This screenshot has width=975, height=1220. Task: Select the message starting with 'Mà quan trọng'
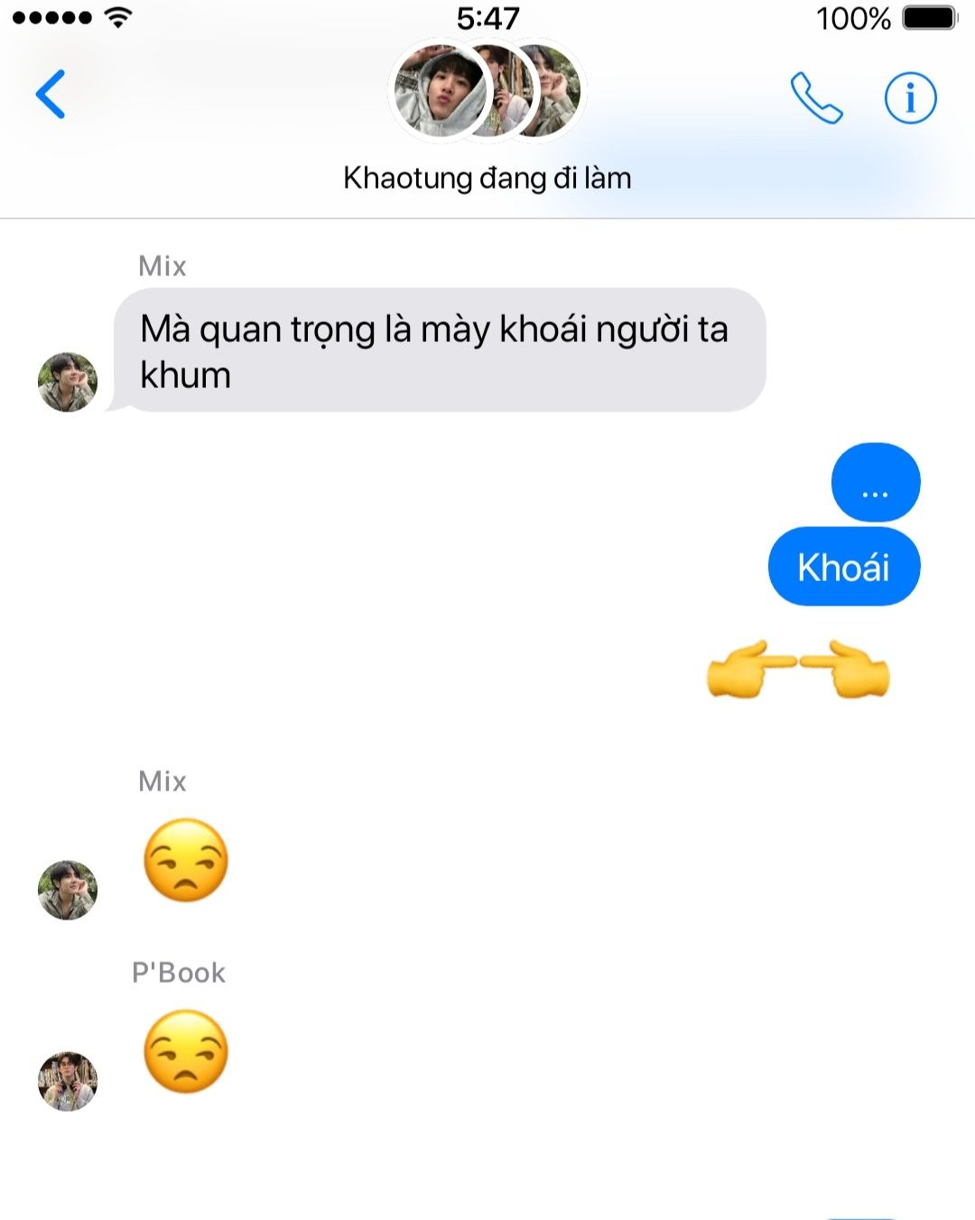[x=440, y=350]
